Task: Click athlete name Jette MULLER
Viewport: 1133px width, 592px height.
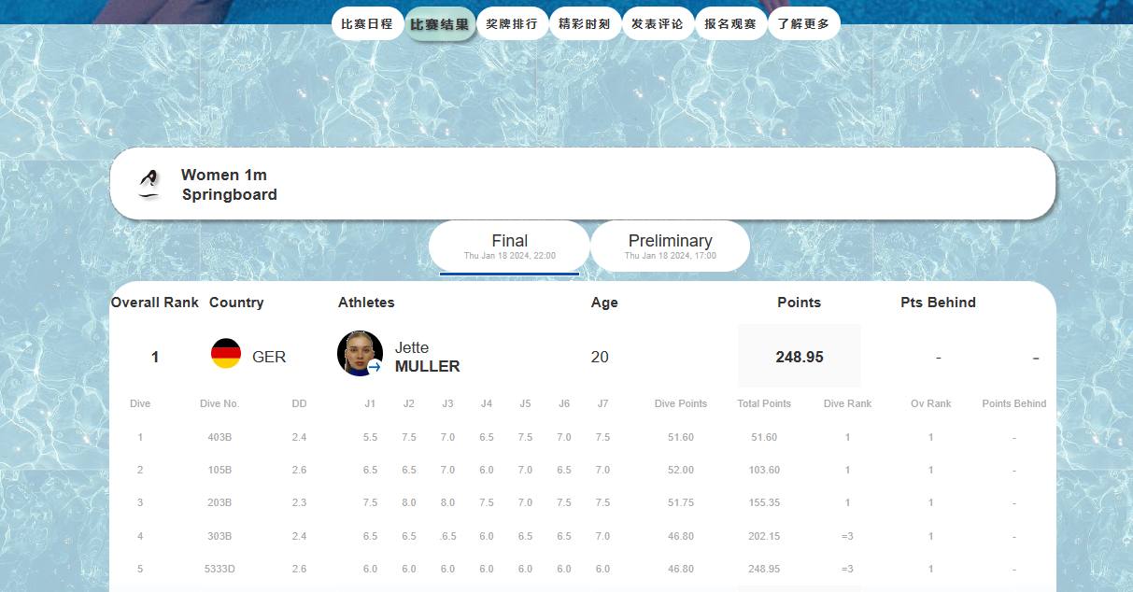Action: [428, 357]
